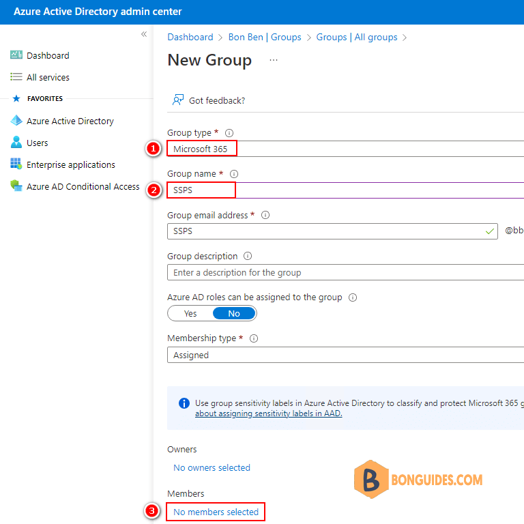
Task: Click the breadcrumb chevron after Bon Ben | Groups
Action: [309, 38]
